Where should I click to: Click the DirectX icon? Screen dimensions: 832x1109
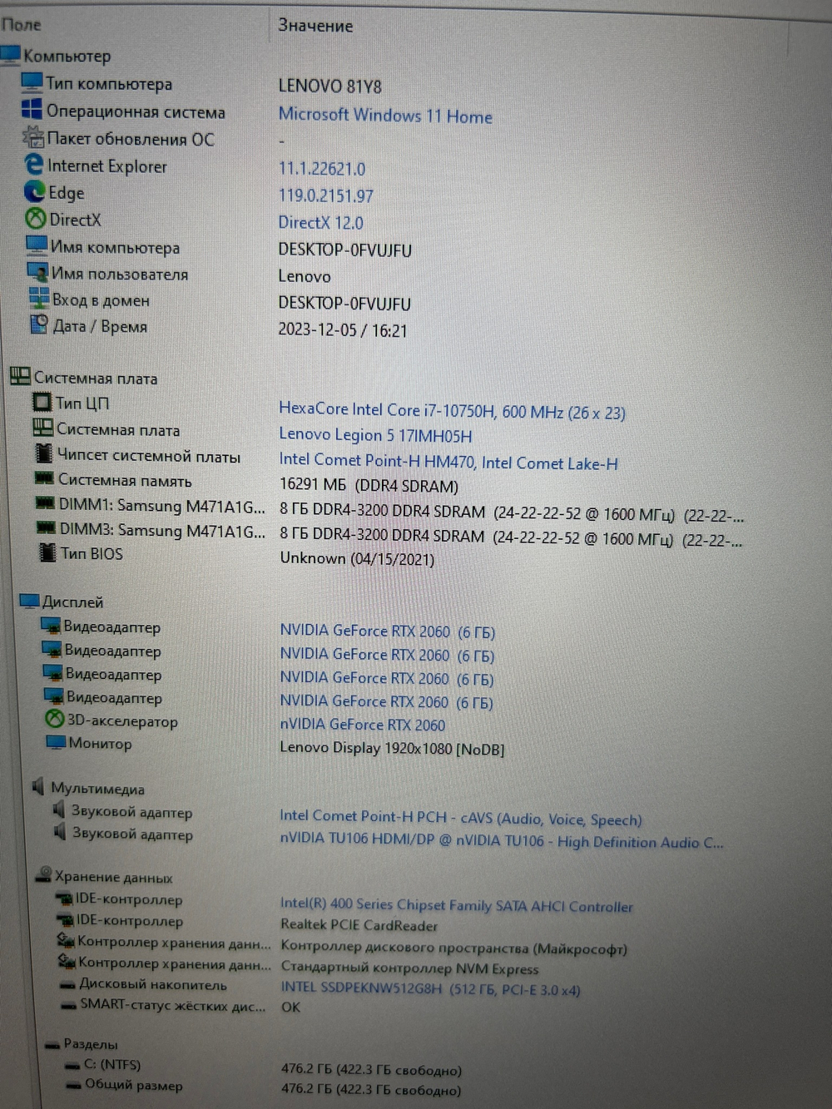click(35, 219)
